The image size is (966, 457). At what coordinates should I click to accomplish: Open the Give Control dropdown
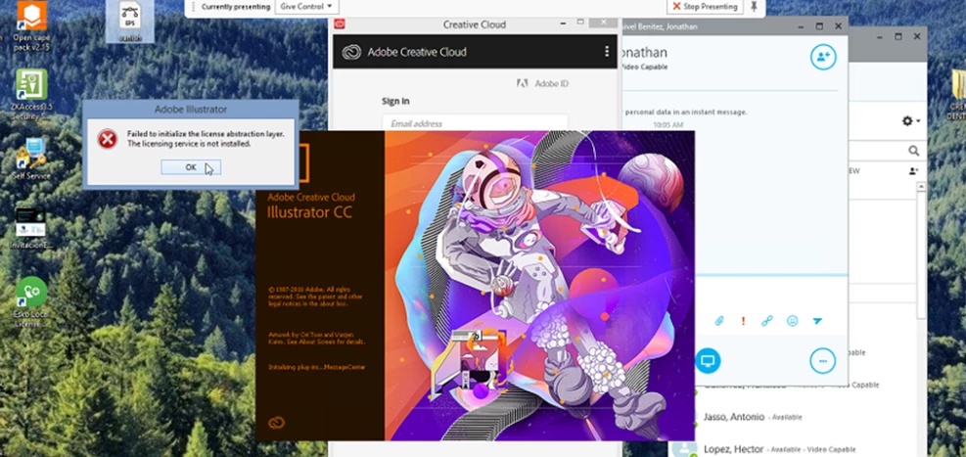click(306, 7)
